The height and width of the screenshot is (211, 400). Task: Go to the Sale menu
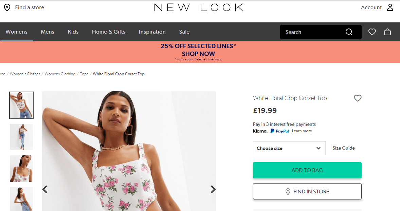tap(184, 32)
